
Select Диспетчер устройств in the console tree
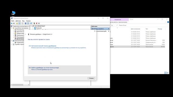[19, 39]
